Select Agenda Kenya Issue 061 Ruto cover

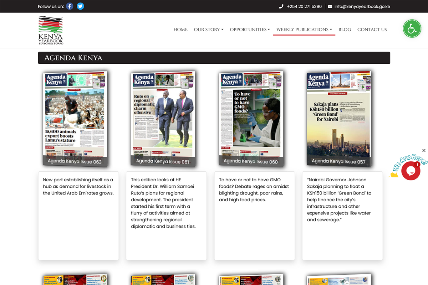163,118
